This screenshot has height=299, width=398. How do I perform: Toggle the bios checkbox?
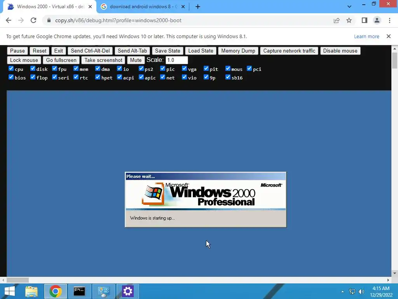pyautogui.click(x=11, y=77)
